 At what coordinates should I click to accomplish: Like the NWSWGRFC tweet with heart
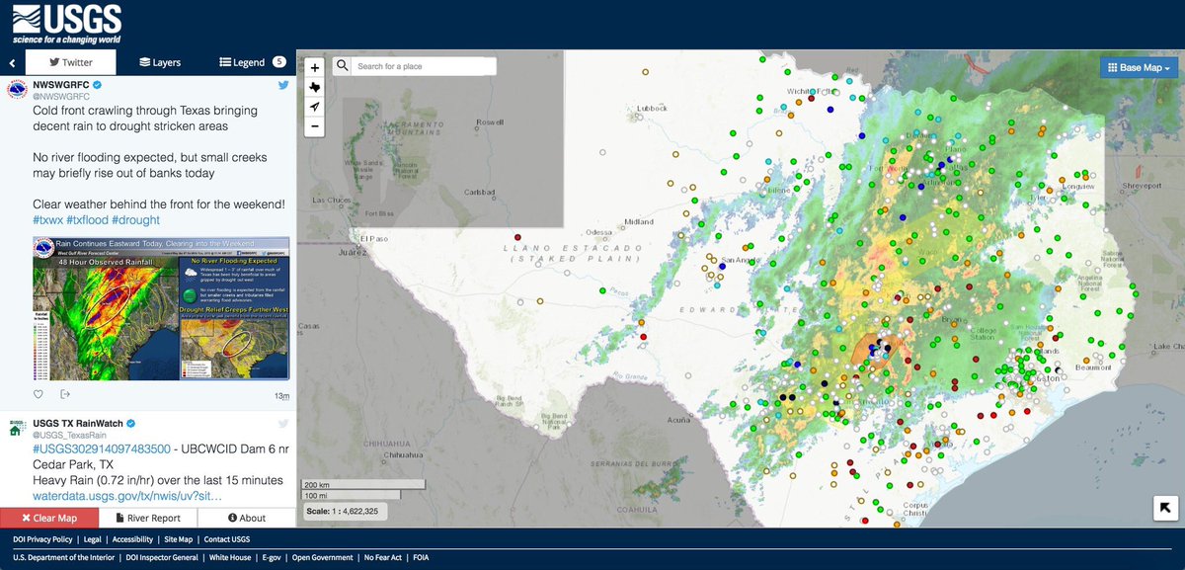point(39,394)
